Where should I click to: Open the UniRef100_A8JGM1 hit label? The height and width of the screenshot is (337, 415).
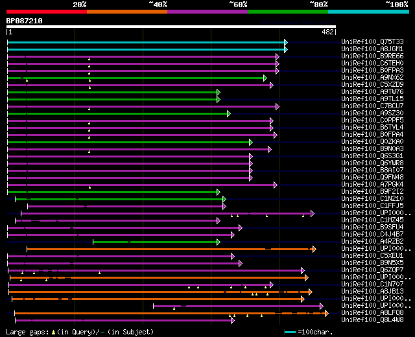coord(372,49)
